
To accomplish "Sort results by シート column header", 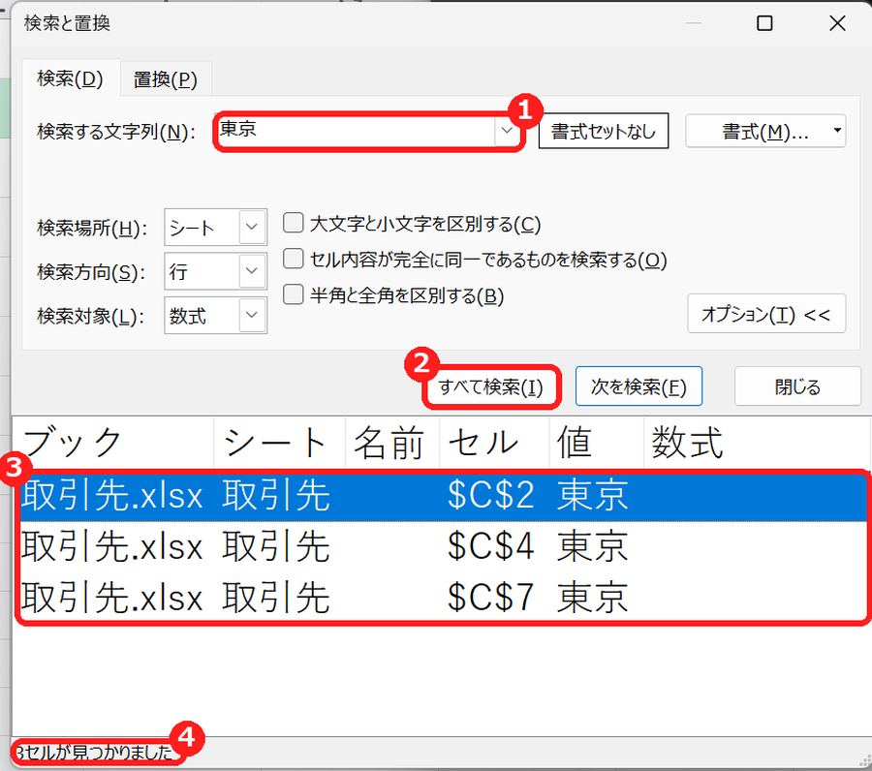I will (280, 443).
